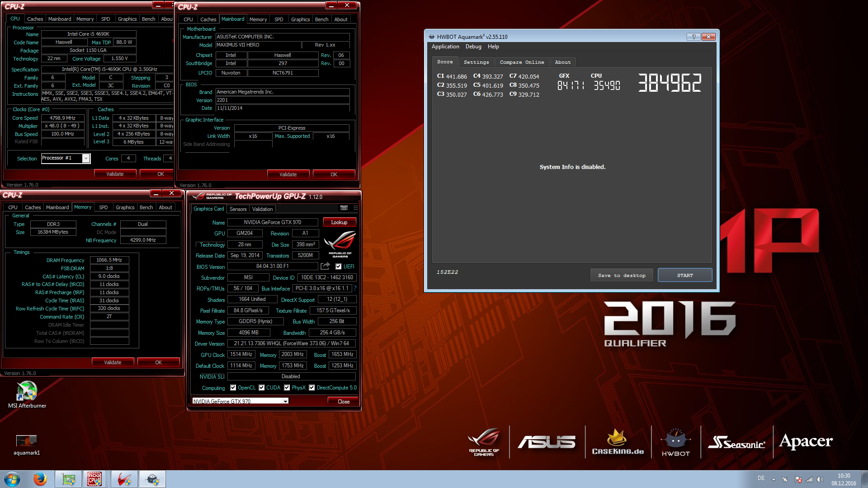Switch to the Settings tab in Aquamark

pos(476,62)
